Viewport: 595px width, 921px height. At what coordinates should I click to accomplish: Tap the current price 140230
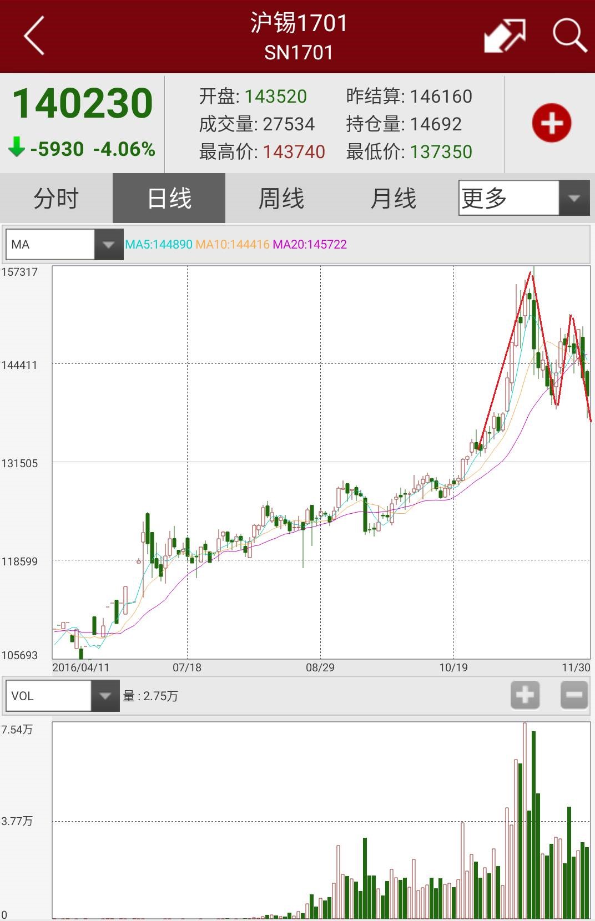pyautogui.click(x=83, y=104)
